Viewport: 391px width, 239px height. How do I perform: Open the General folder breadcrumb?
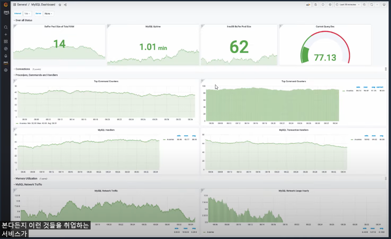pos(22,5)
